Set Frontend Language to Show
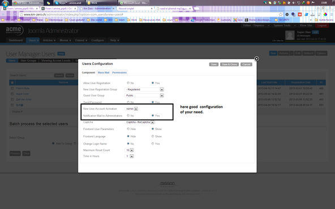335x209 pixels. click(153, 136)
